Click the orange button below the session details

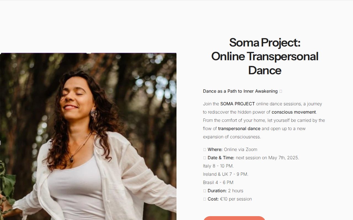pyautogui.click(x=234, y=219)
